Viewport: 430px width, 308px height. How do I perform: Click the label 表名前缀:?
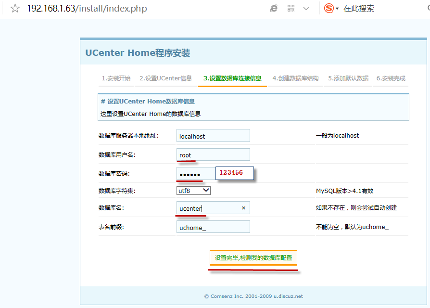(111, 227)
